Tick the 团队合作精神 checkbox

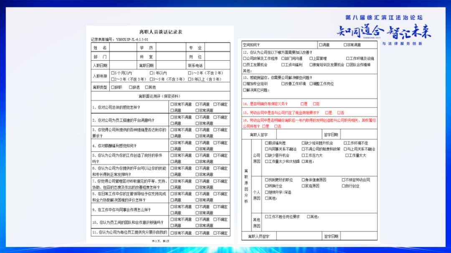(348, 65)
